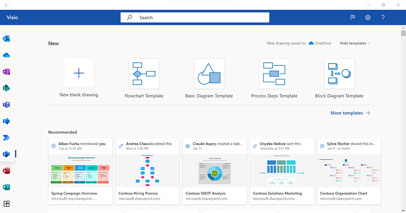Click 'Andrea Chauvin edited this' text
The width and height of the screenshot is (406, 213).
(149, 144)
